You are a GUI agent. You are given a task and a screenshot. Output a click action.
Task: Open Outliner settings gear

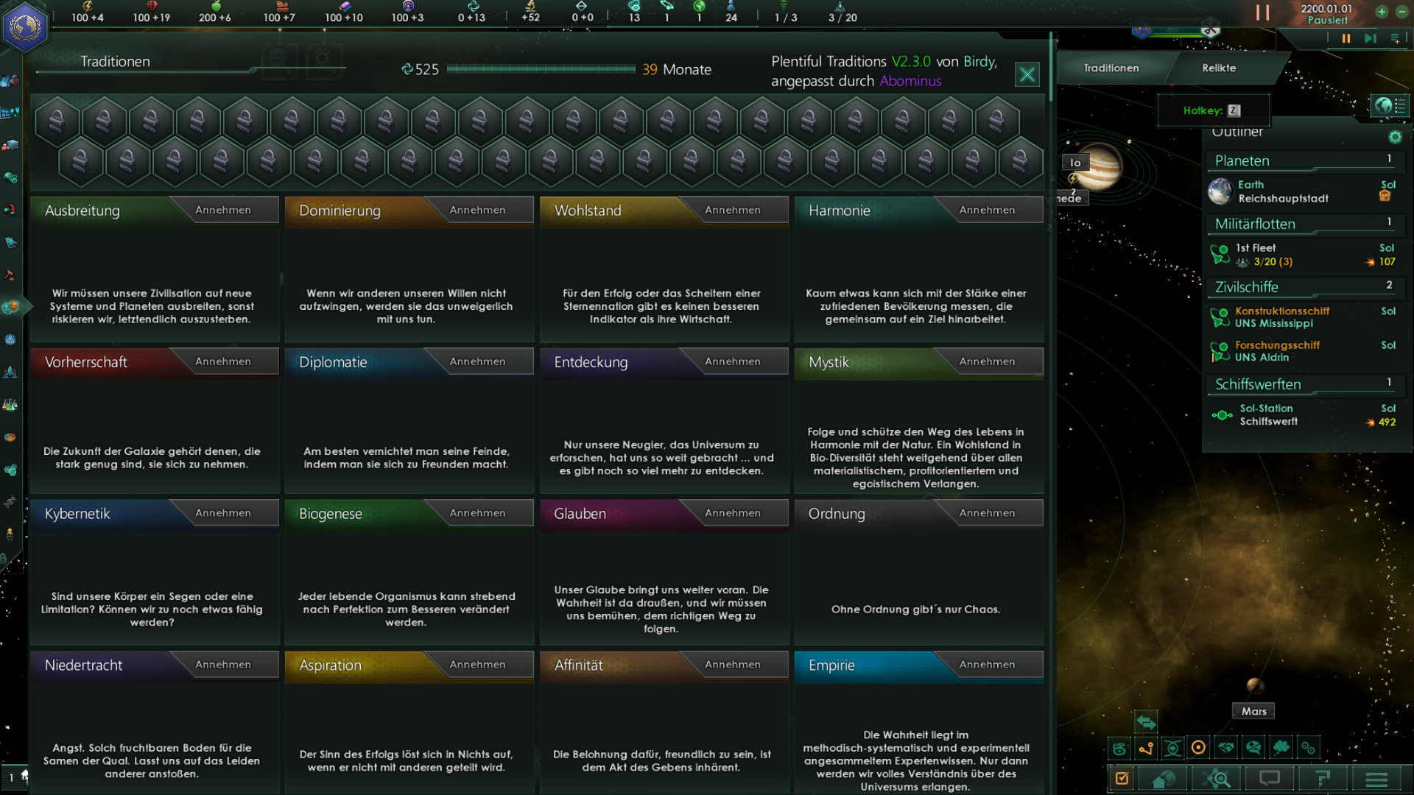tap(1395, 137)
